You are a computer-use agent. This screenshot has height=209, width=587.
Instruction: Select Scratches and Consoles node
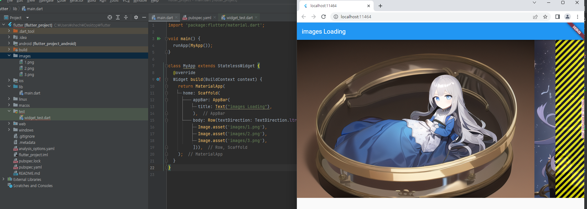coord(33,186)
